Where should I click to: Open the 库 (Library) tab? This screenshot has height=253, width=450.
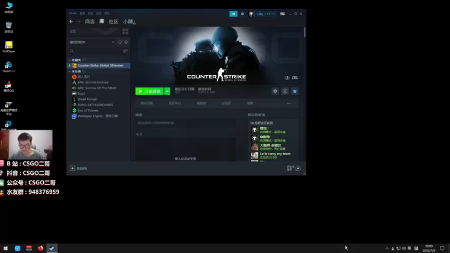pos(102,21)
